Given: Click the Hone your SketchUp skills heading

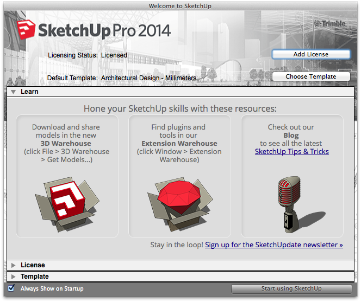Looking at the screenshot, I should tap(180, 108).
